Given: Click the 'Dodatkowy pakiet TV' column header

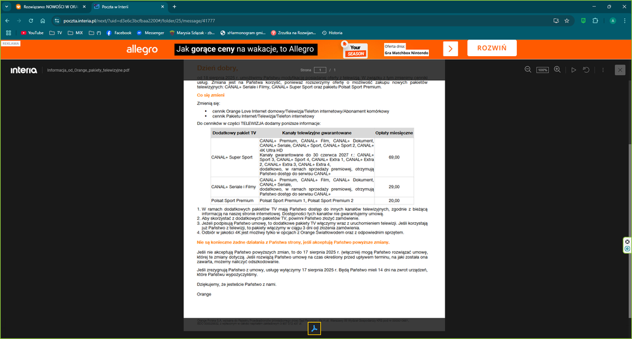Looking at the screenshot, I should [x=234, y=133].
